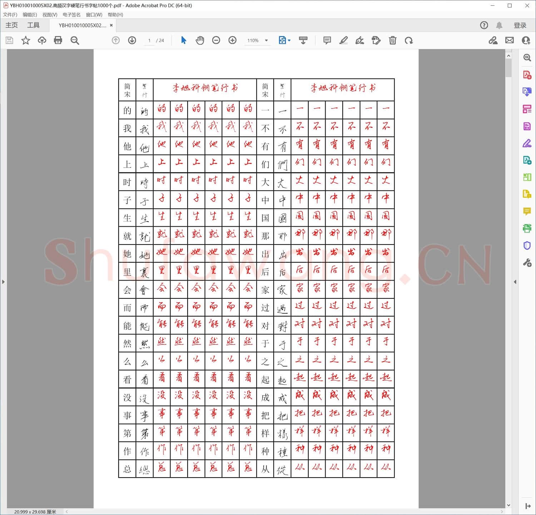Viewport: 536px width, 515px height.
Task: Open the 窗口(W) menu
Action: coord(94,15)
